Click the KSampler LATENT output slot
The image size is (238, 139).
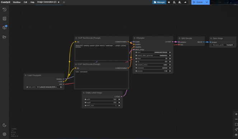pos(172,42)
